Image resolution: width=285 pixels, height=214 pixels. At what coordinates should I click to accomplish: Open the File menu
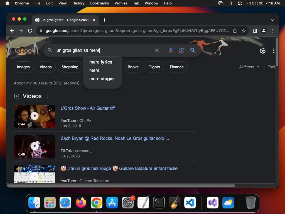(x=38, y=3)
